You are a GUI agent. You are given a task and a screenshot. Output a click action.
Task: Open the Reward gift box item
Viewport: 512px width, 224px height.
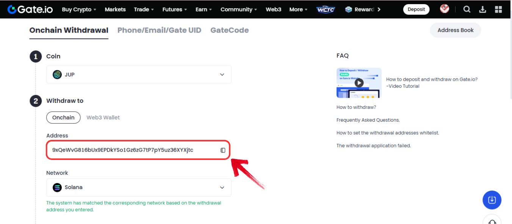pos(360,9)
